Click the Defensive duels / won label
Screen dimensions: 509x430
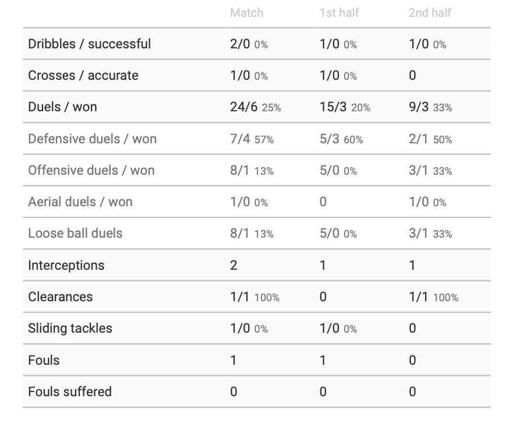(92, 139)
